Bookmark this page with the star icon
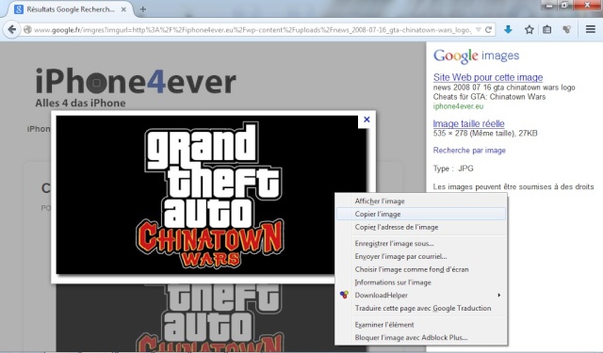This screenshot has width=603, height=353. [x=530, y=29]
